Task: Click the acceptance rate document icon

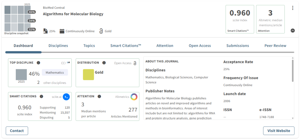Action: click(45, 31)
